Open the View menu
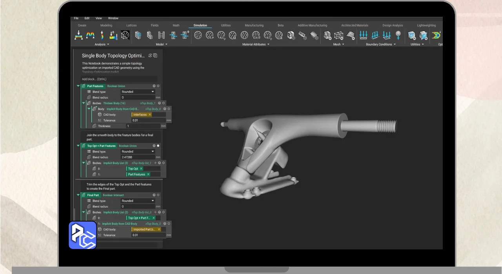The height and width of the screenshot is (274, 502). point(98,18)
